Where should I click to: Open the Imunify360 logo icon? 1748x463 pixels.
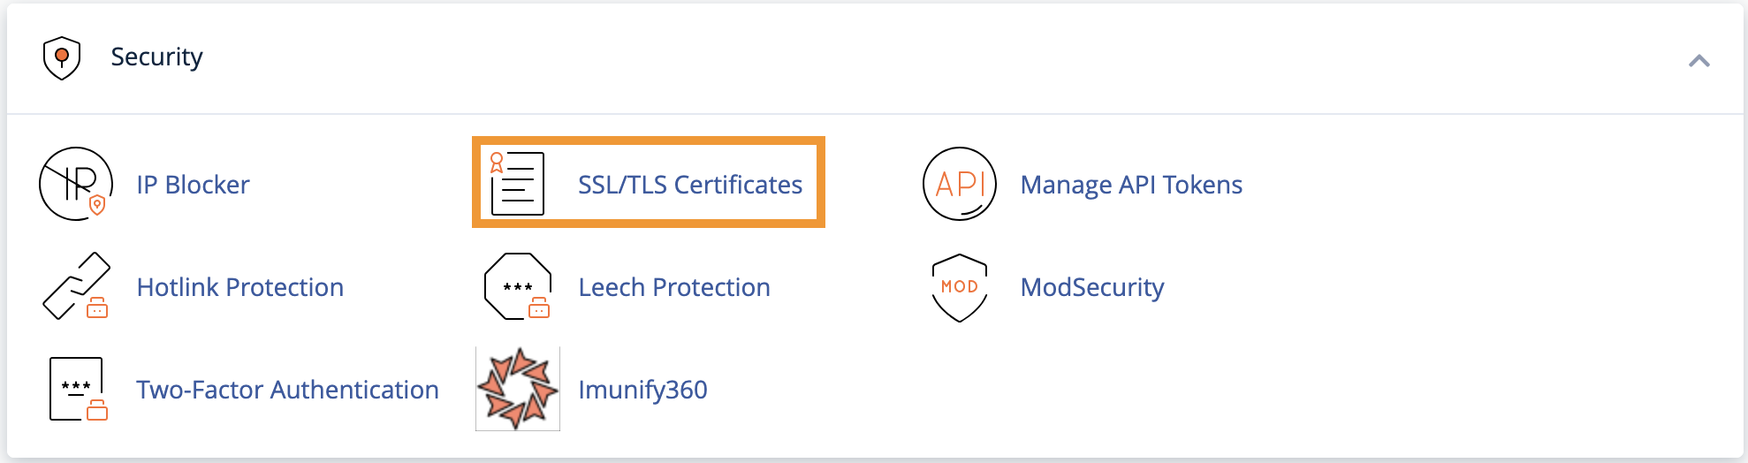(x=518, y=389)
